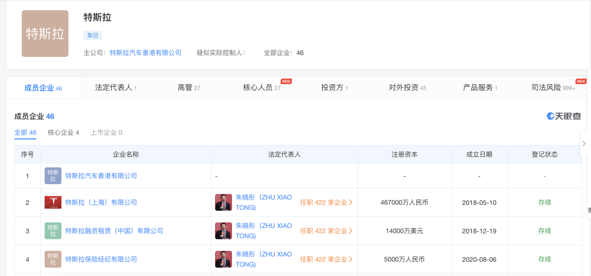
Task: Click Tesla logo in 特斯拉（上海）有限公司 row
Action: [x=53, y=202]
